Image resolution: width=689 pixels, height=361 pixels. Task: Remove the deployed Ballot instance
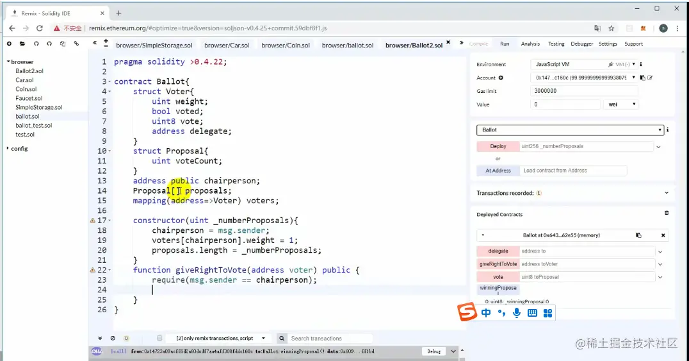point(663,235)
